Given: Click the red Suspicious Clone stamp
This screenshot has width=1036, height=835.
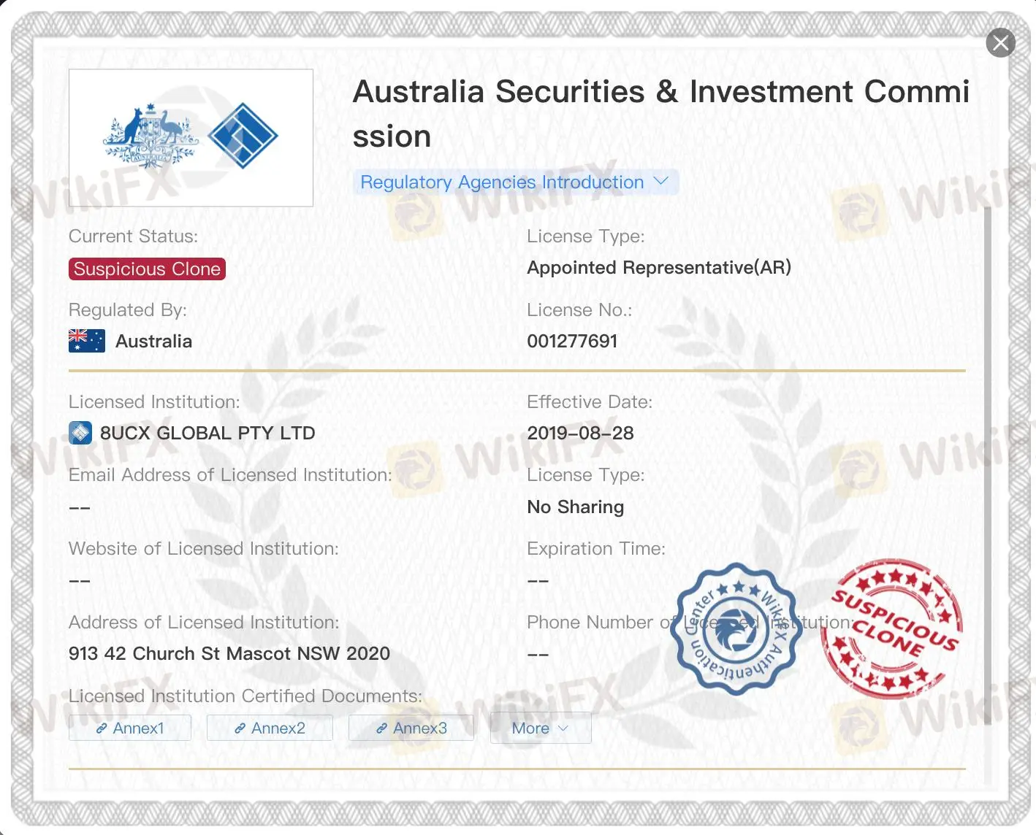Looking at the screenshot, I should click(892, 628).
